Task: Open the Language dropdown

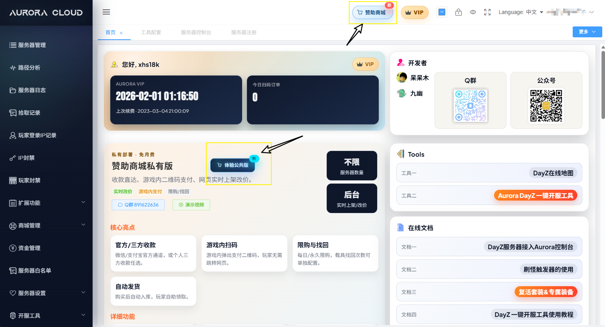Action: pyautogui.click(x=521, y=12)
